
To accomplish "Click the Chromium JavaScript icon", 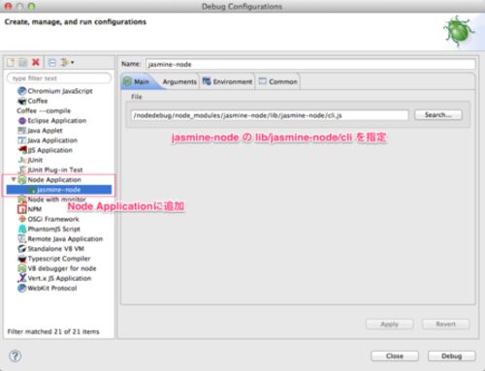I will (22, 91).
